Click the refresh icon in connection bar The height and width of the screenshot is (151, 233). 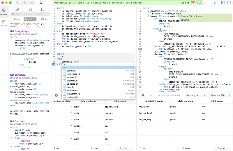point(200,3)
